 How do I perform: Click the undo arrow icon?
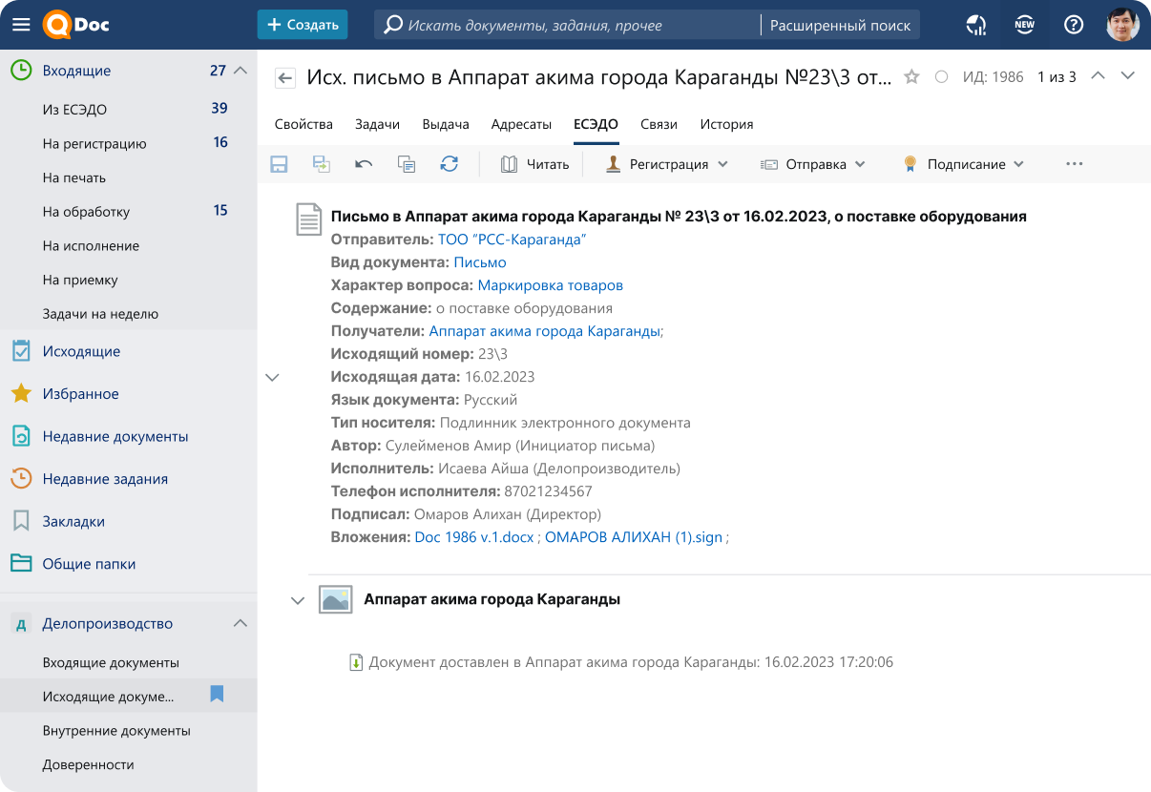[364, 164]
